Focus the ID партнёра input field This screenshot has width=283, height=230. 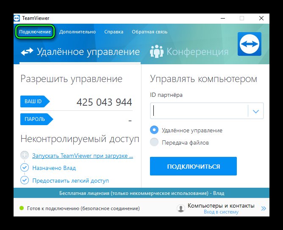(199, 111)
